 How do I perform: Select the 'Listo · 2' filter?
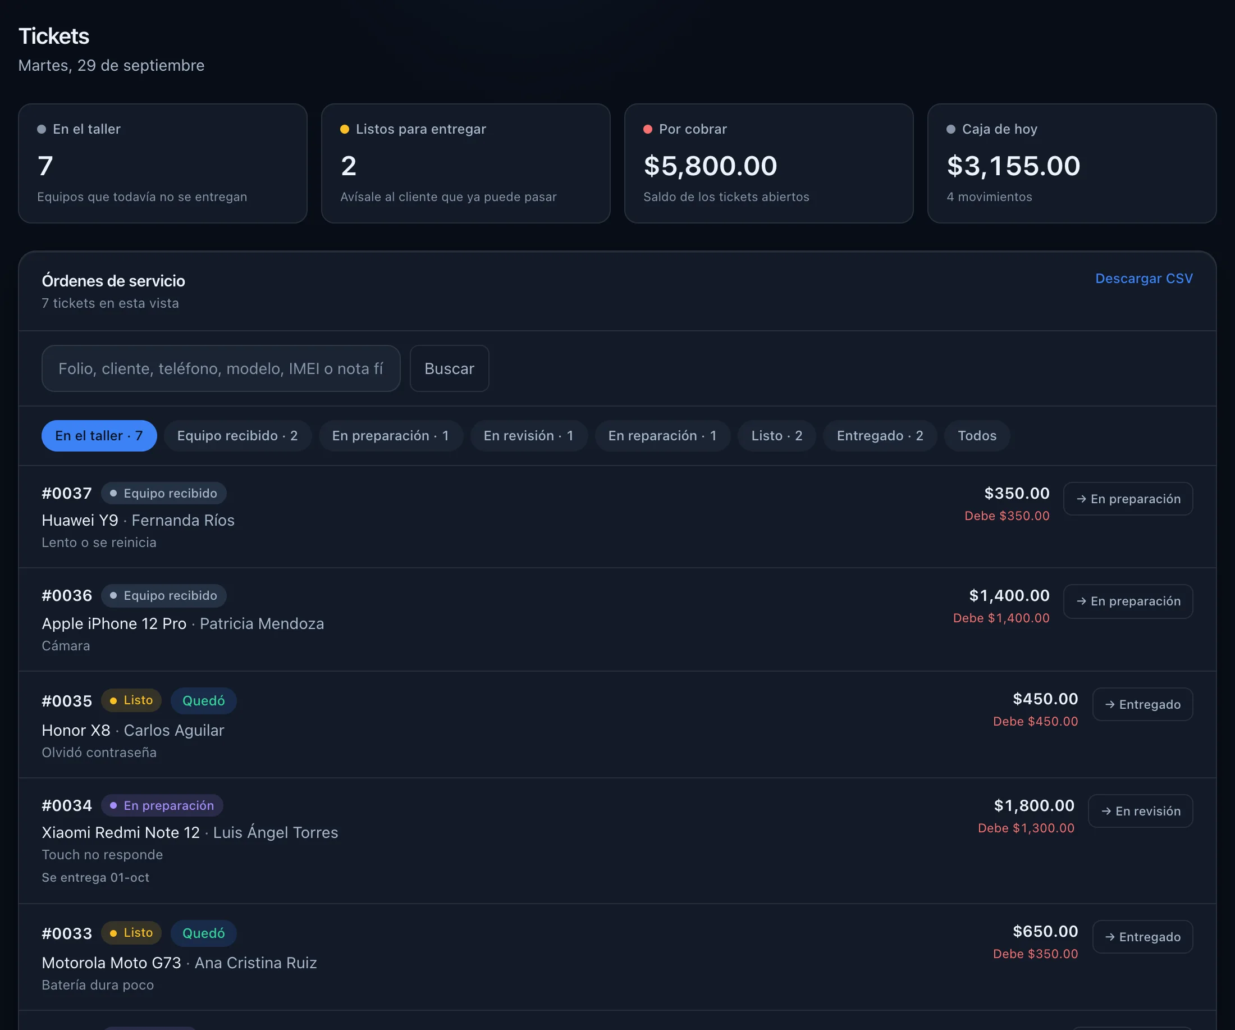(777, 436)
